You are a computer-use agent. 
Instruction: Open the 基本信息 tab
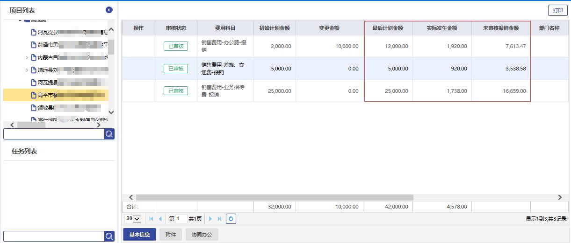click(x=139, y=235)
